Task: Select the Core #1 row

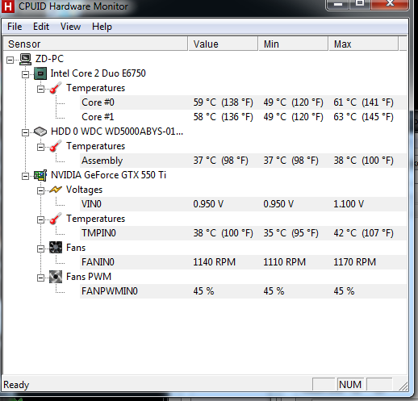Action: pyautogui.click(x=243, y=117)
